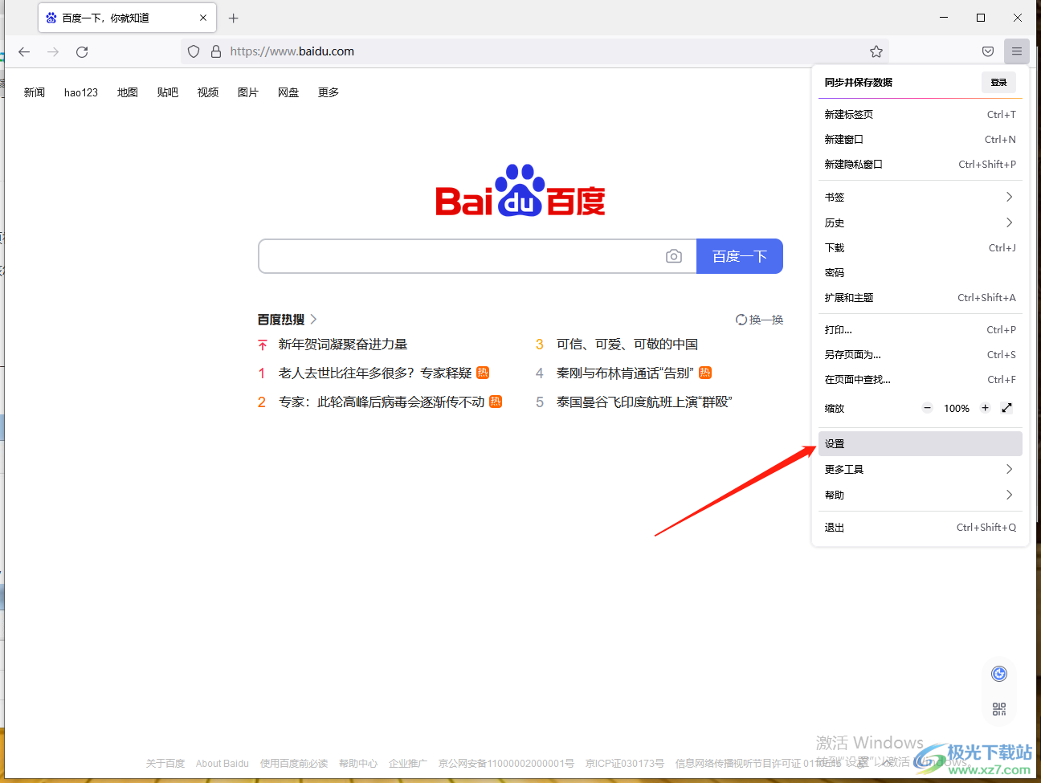
Task: Open 设置 settings menu item
Action: pyautogui.click(x=920, y=444)
